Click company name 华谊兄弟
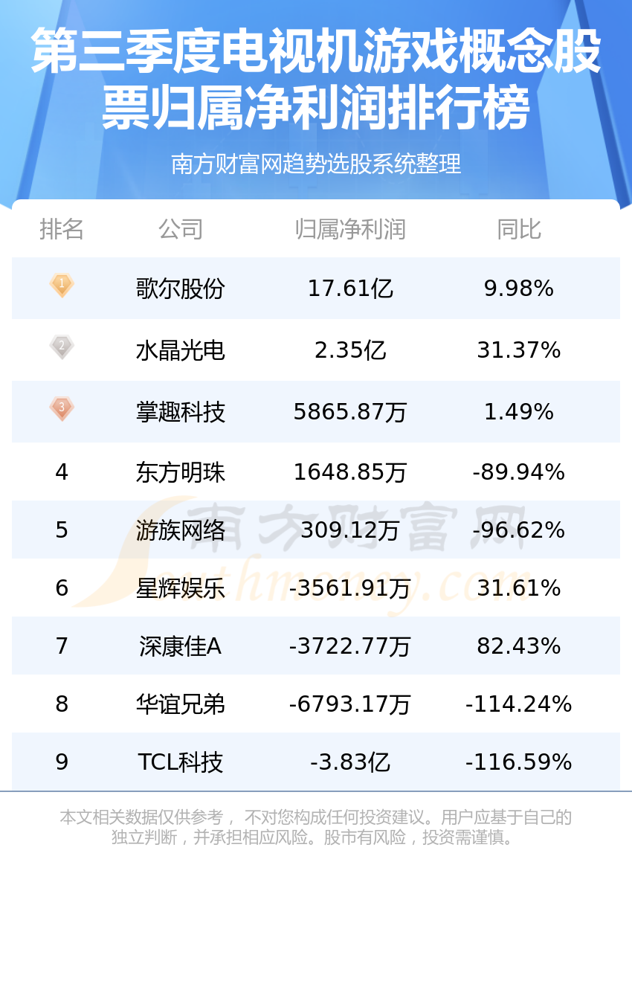This screenshot has height=1004, width=632. pyautogui.click(x=181, y=704)
